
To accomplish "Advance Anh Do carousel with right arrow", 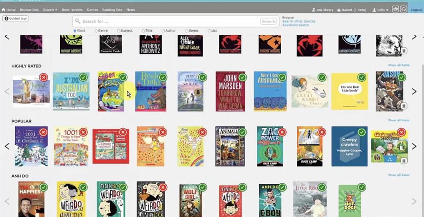I will (x=414, y=201).
